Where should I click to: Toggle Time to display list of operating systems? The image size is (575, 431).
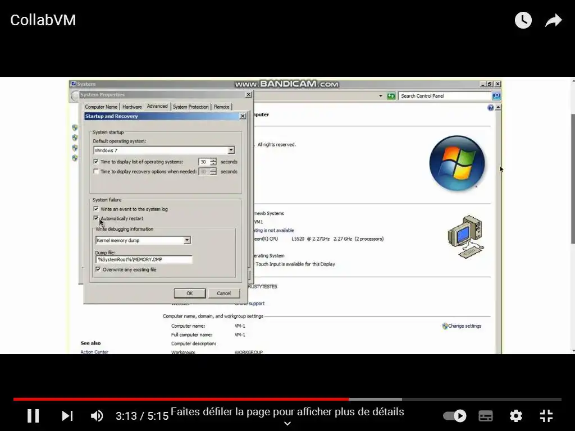point(96,162)
